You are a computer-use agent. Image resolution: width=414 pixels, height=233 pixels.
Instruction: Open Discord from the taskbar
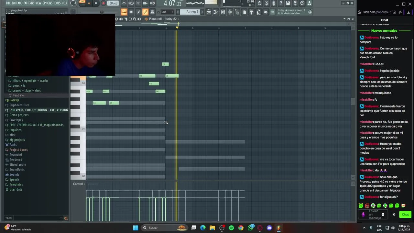pos(269,228)
